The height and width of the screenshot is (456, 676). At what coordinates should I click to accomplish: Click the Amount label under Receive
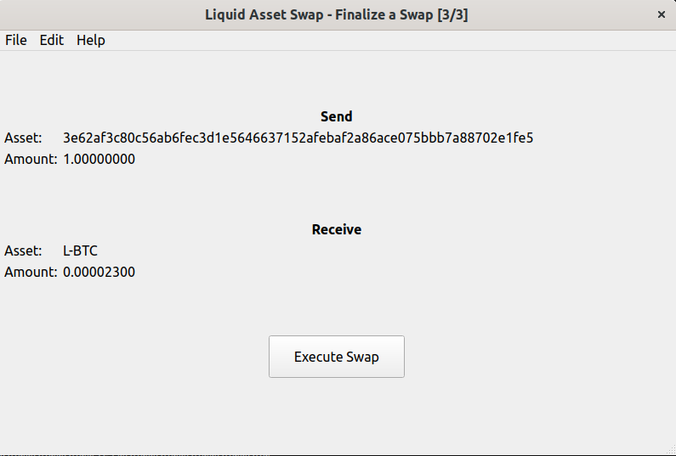coord(31,272)
